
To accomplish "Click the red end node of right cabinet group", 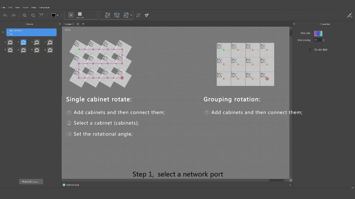I will pos(267,79).
